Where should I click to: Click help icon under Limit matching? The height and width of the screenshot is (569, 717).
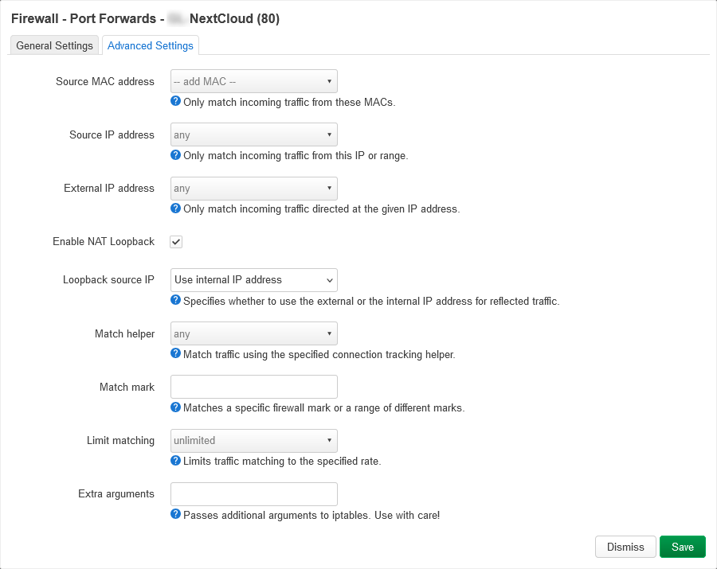point(176,461)
